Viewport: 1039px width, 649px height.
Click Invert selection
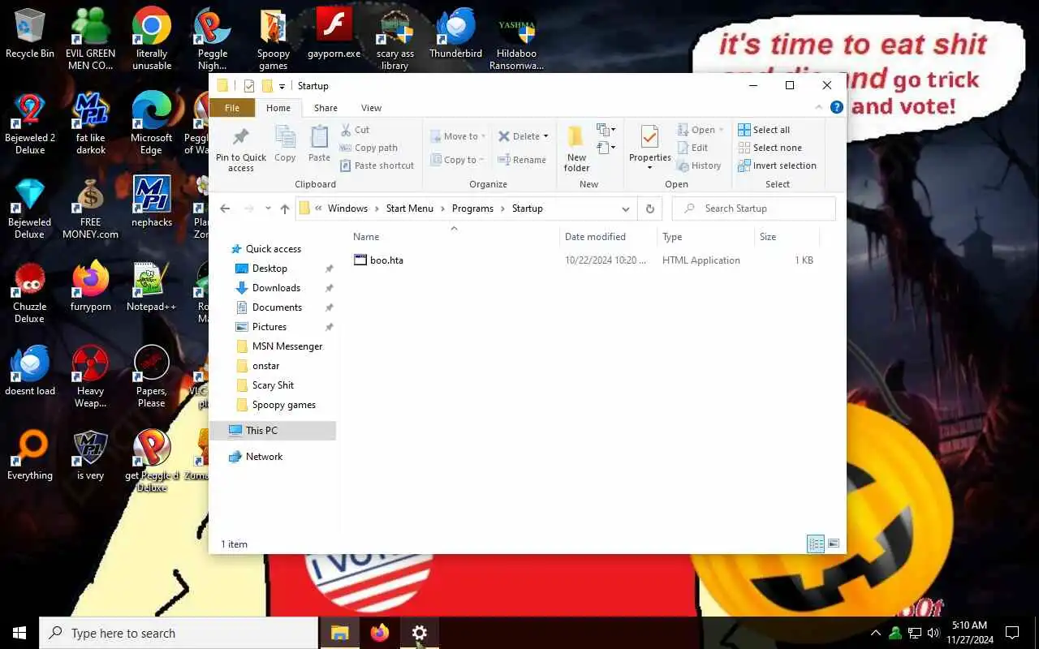click(x=777, y=165)
